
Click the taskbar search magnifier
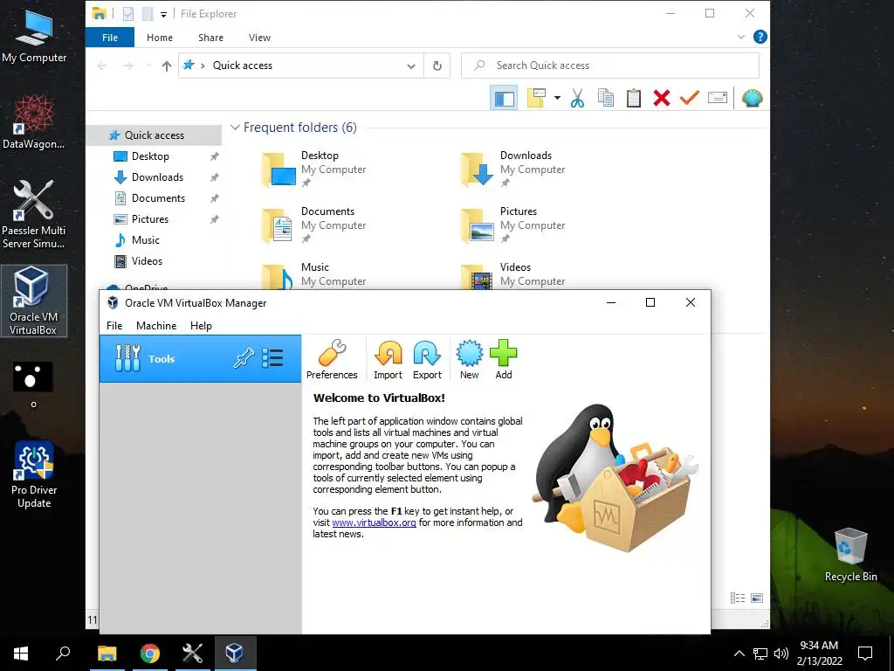coord(63,654)
